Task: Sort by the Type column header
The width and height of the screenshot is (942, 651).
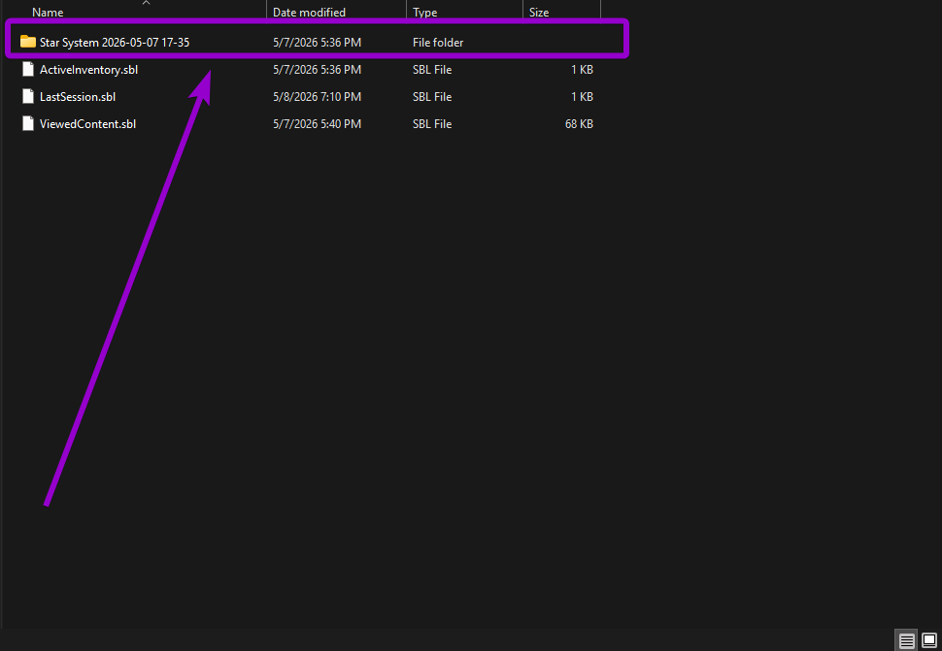Action: point(424,12)
